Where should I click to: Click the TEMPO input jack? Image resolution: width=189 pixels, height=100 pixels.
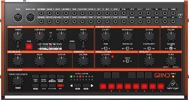tap(74, 21)
